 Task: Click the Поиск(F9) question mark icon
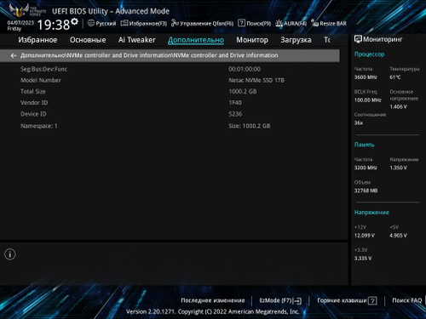[241, 23]
